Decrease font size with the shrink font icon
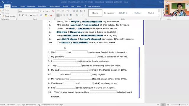The height and width of the screenshot is (106, 189). [x=43, y=11]
